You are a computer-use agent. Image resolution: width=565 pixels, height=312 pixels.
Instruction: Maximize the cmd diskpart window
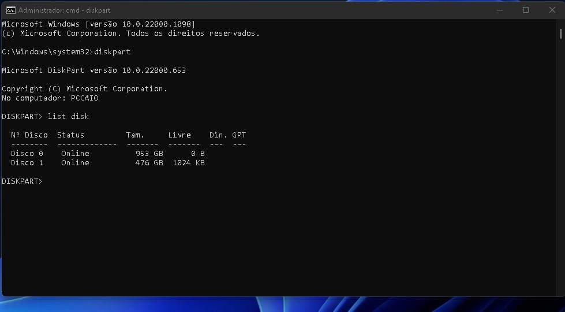click(x=526, y=10)
